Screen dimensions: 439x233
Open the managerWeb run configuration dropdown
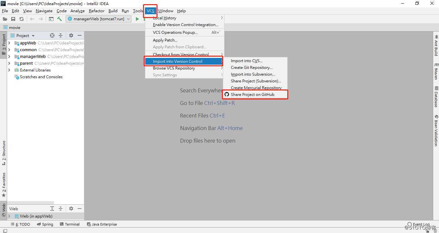tap(99, 19)
